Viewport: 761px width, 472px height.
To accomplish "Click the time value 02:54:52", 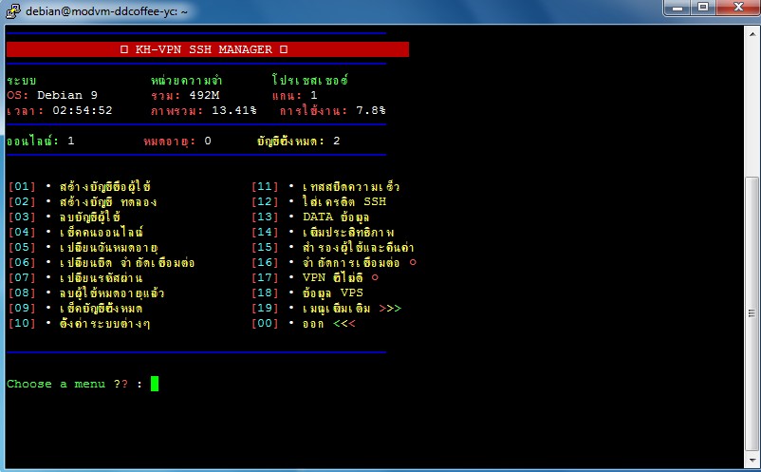I will click(83, 110).
